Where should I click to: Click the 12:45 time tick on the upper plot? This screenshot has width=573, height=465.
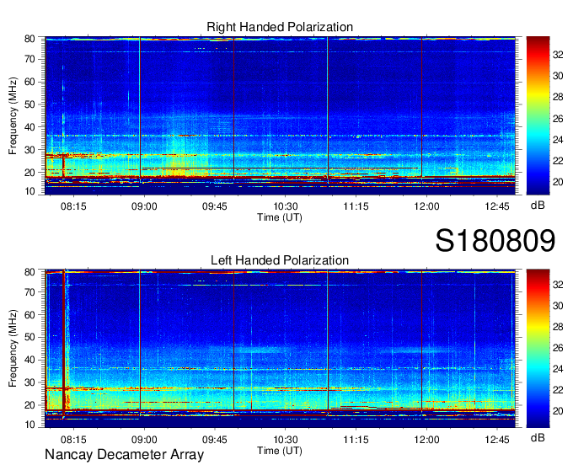pyautogui.click(x=497, y=206)
